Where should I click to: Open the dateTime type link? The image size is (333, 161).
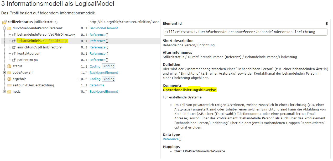[x=97, y=85]
